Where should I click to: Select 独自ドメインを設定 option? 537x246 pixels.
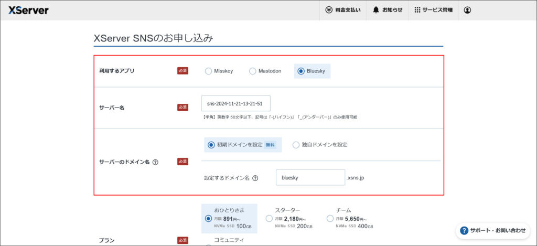point(296,145)
